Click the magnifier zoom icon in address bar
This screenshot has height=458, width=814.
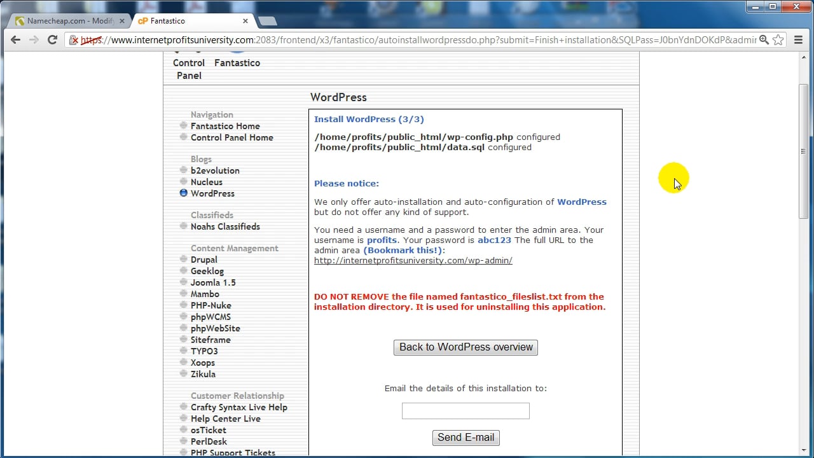pyautogui.click(x=764, y=39)
